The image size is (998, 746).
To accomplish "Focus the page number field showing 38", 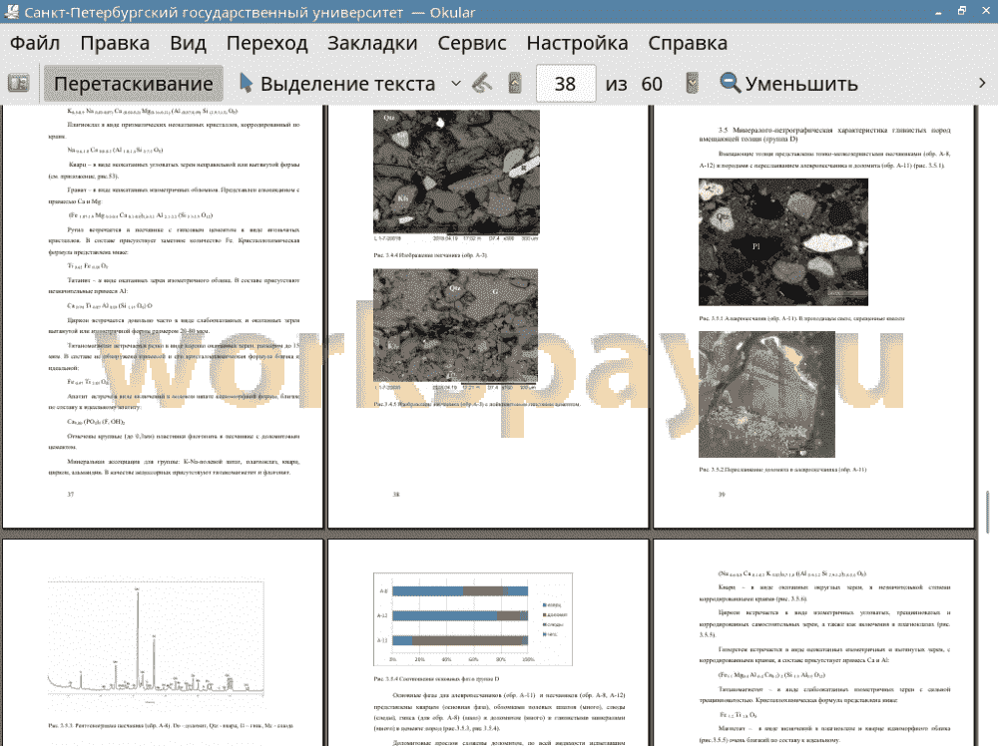I will 566,84.
